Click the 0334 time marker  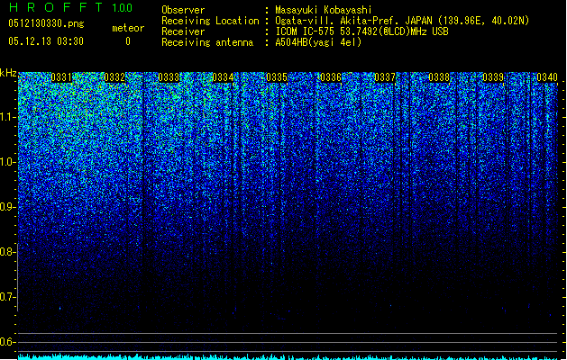(223, 77)
